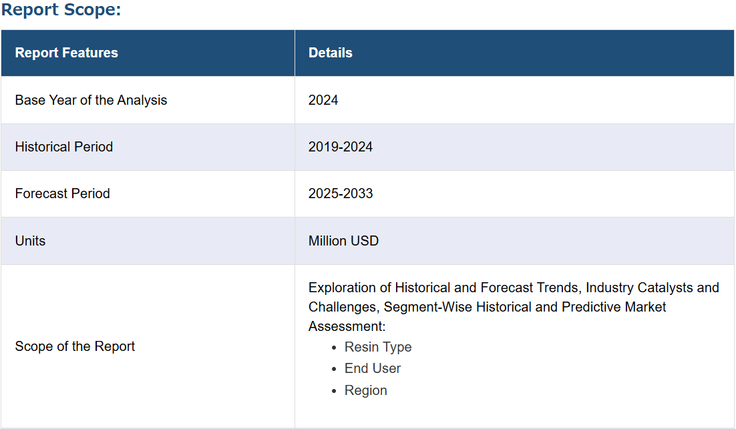736x429 pixels.
Task: Click the Region bullet item
Action: tap(365, 390)
